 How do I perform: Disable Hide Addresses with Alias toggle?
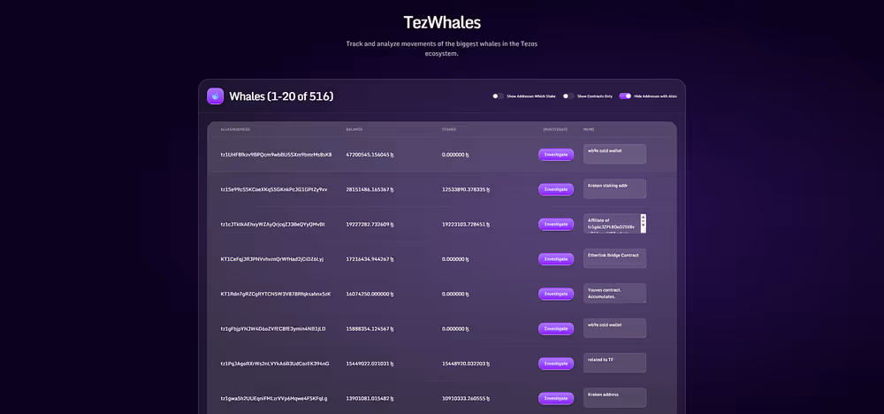(x=625, y=96)
